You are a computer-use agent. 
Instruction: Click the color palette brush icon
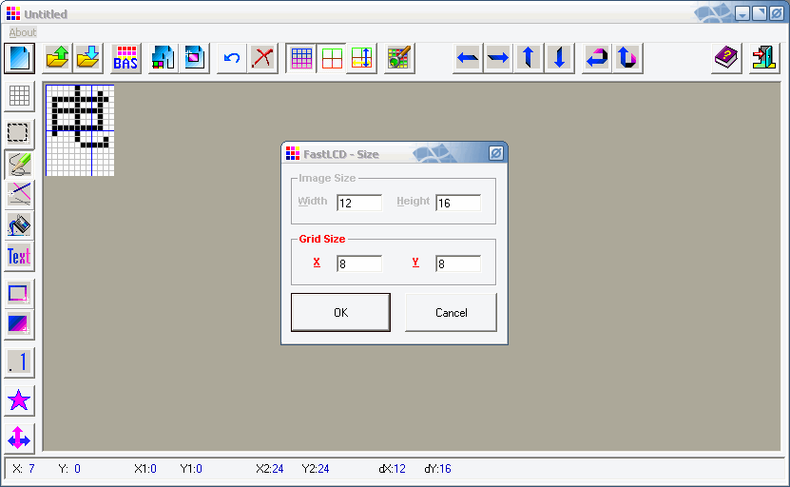[x=399, y=58]
